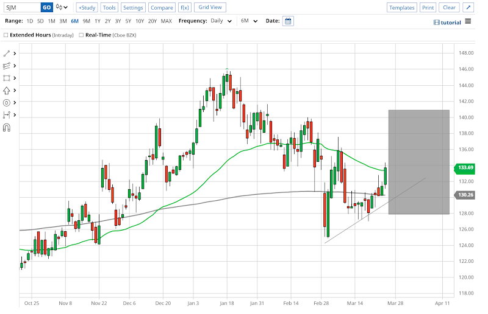This screenshot has width=488, height=314.
Task: Open the candlestick chart type dropdown
Action: [x=62, y=8]
